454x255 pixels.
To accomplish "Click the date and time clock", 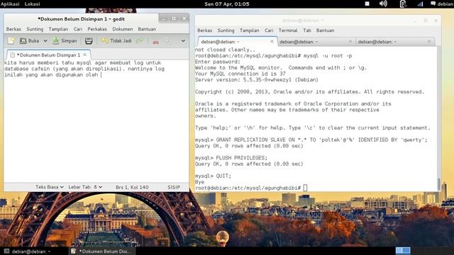I will (x=227, y=4).
